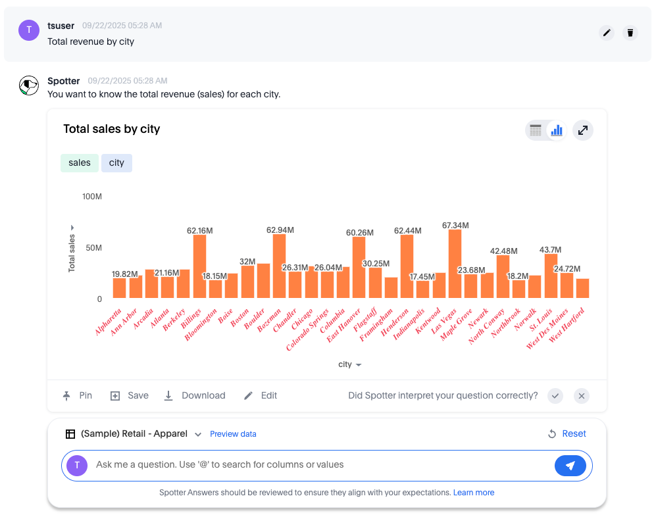The height and width of the screenshot is (517, 656).
Task: Mark Spotter's interpretation as incorrect
Action: click(582, 396)
